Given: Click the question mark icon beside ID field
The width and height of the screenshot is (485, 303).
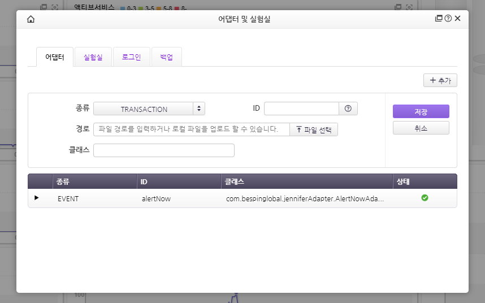Looking at the screenshot, I should click(x=348, y=109).
